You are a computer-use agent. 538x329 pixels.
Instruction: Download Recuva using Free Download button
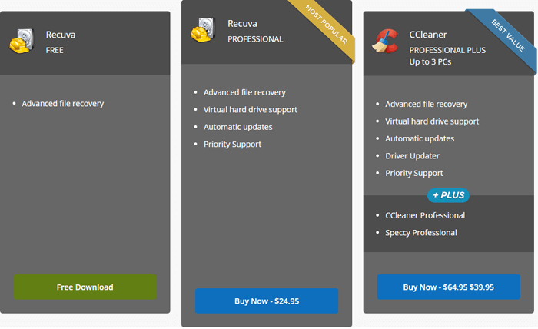pyautogui.click(x=85, y=287)
